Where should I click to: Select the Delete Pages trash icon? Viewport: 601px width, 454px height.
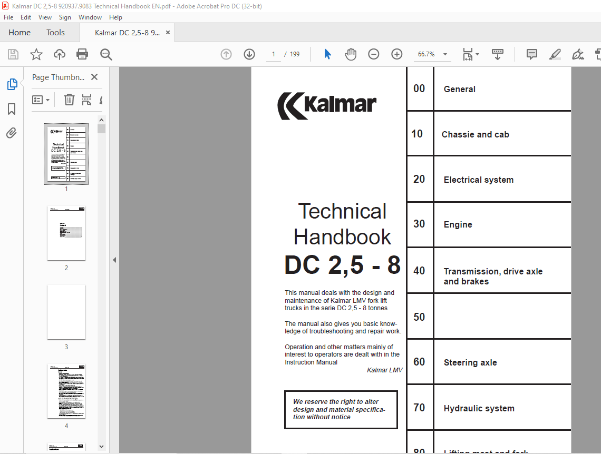coord(69,100)
